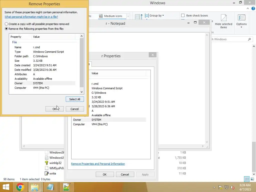Select the Owner row in Remove Properties list
256x192 pixels.
(x=44, y=83)
